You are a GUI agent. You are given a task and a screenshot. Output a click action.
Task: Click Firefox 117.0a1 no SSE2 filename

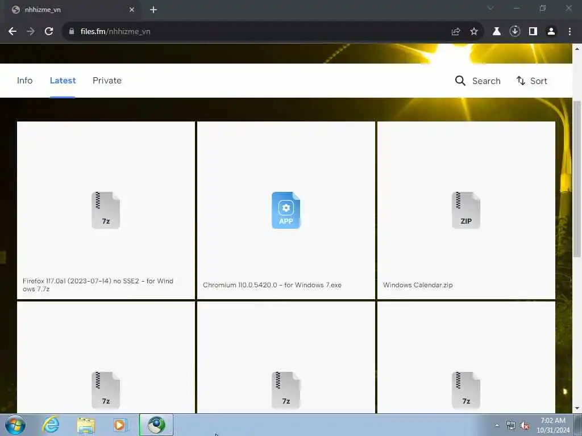point(98,285)
